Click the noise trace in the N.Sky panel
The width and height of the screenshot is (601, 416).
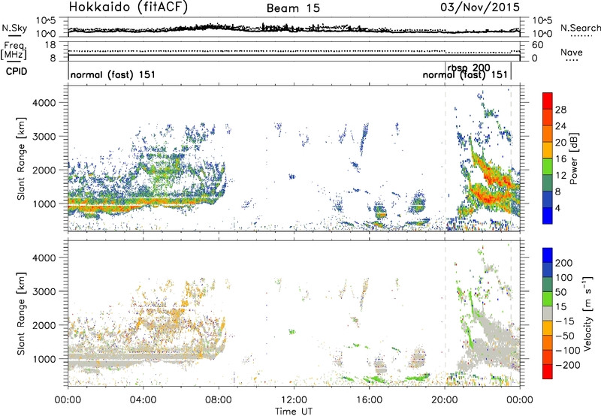coord(294,29)
